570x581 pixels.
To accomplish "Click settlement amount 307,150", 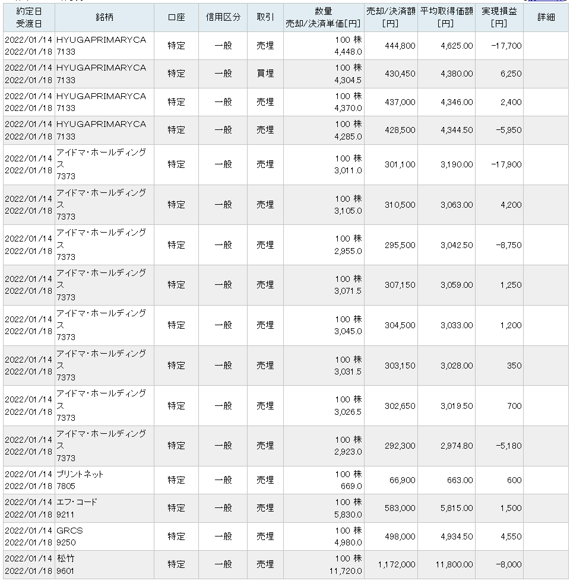I will [x=400, y=285].
